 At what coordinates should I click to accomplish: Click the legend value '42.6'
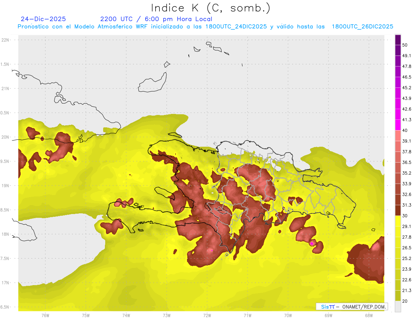pyautogui.click(x=406, y=109)
